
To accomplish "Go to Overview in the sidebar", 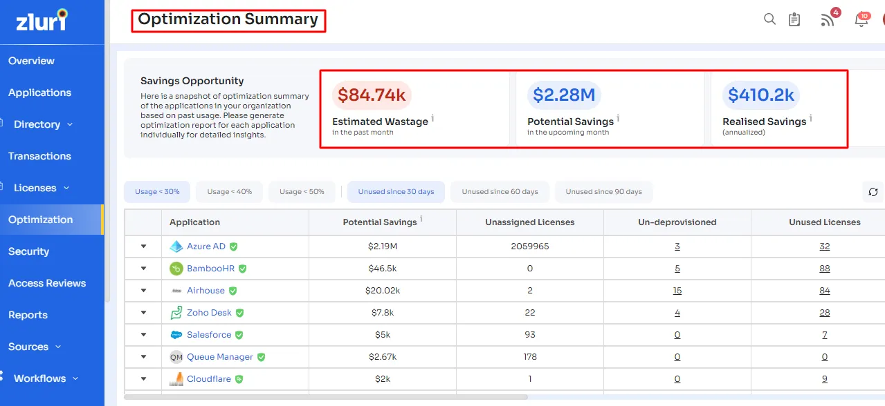I will pyautogui.click(x=31, y=61).
